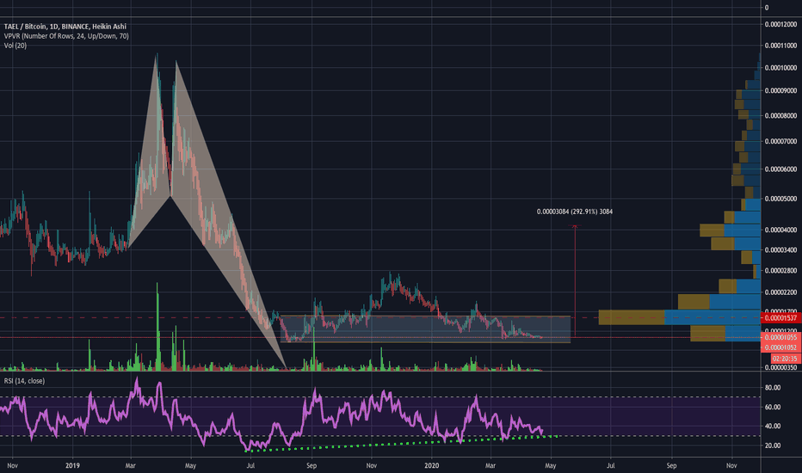Click the 0.00006000 price axis value
802x473 pixels.
tap(781, 169)
